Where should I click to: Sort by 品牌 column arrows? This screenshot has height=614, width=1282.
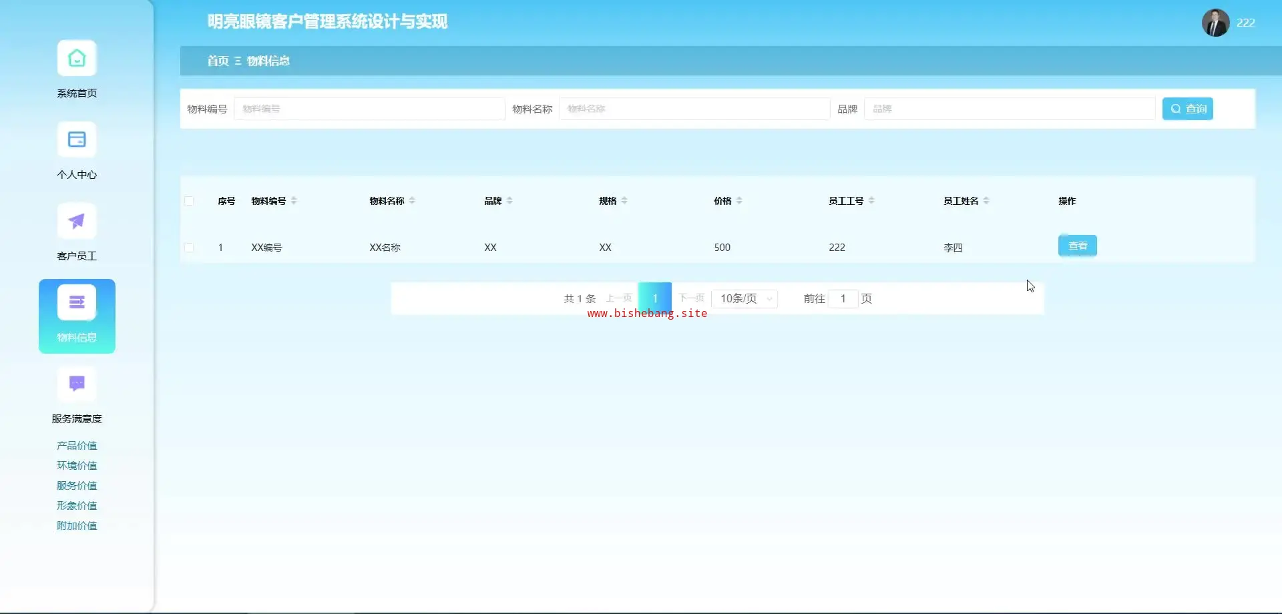point(509,201)
